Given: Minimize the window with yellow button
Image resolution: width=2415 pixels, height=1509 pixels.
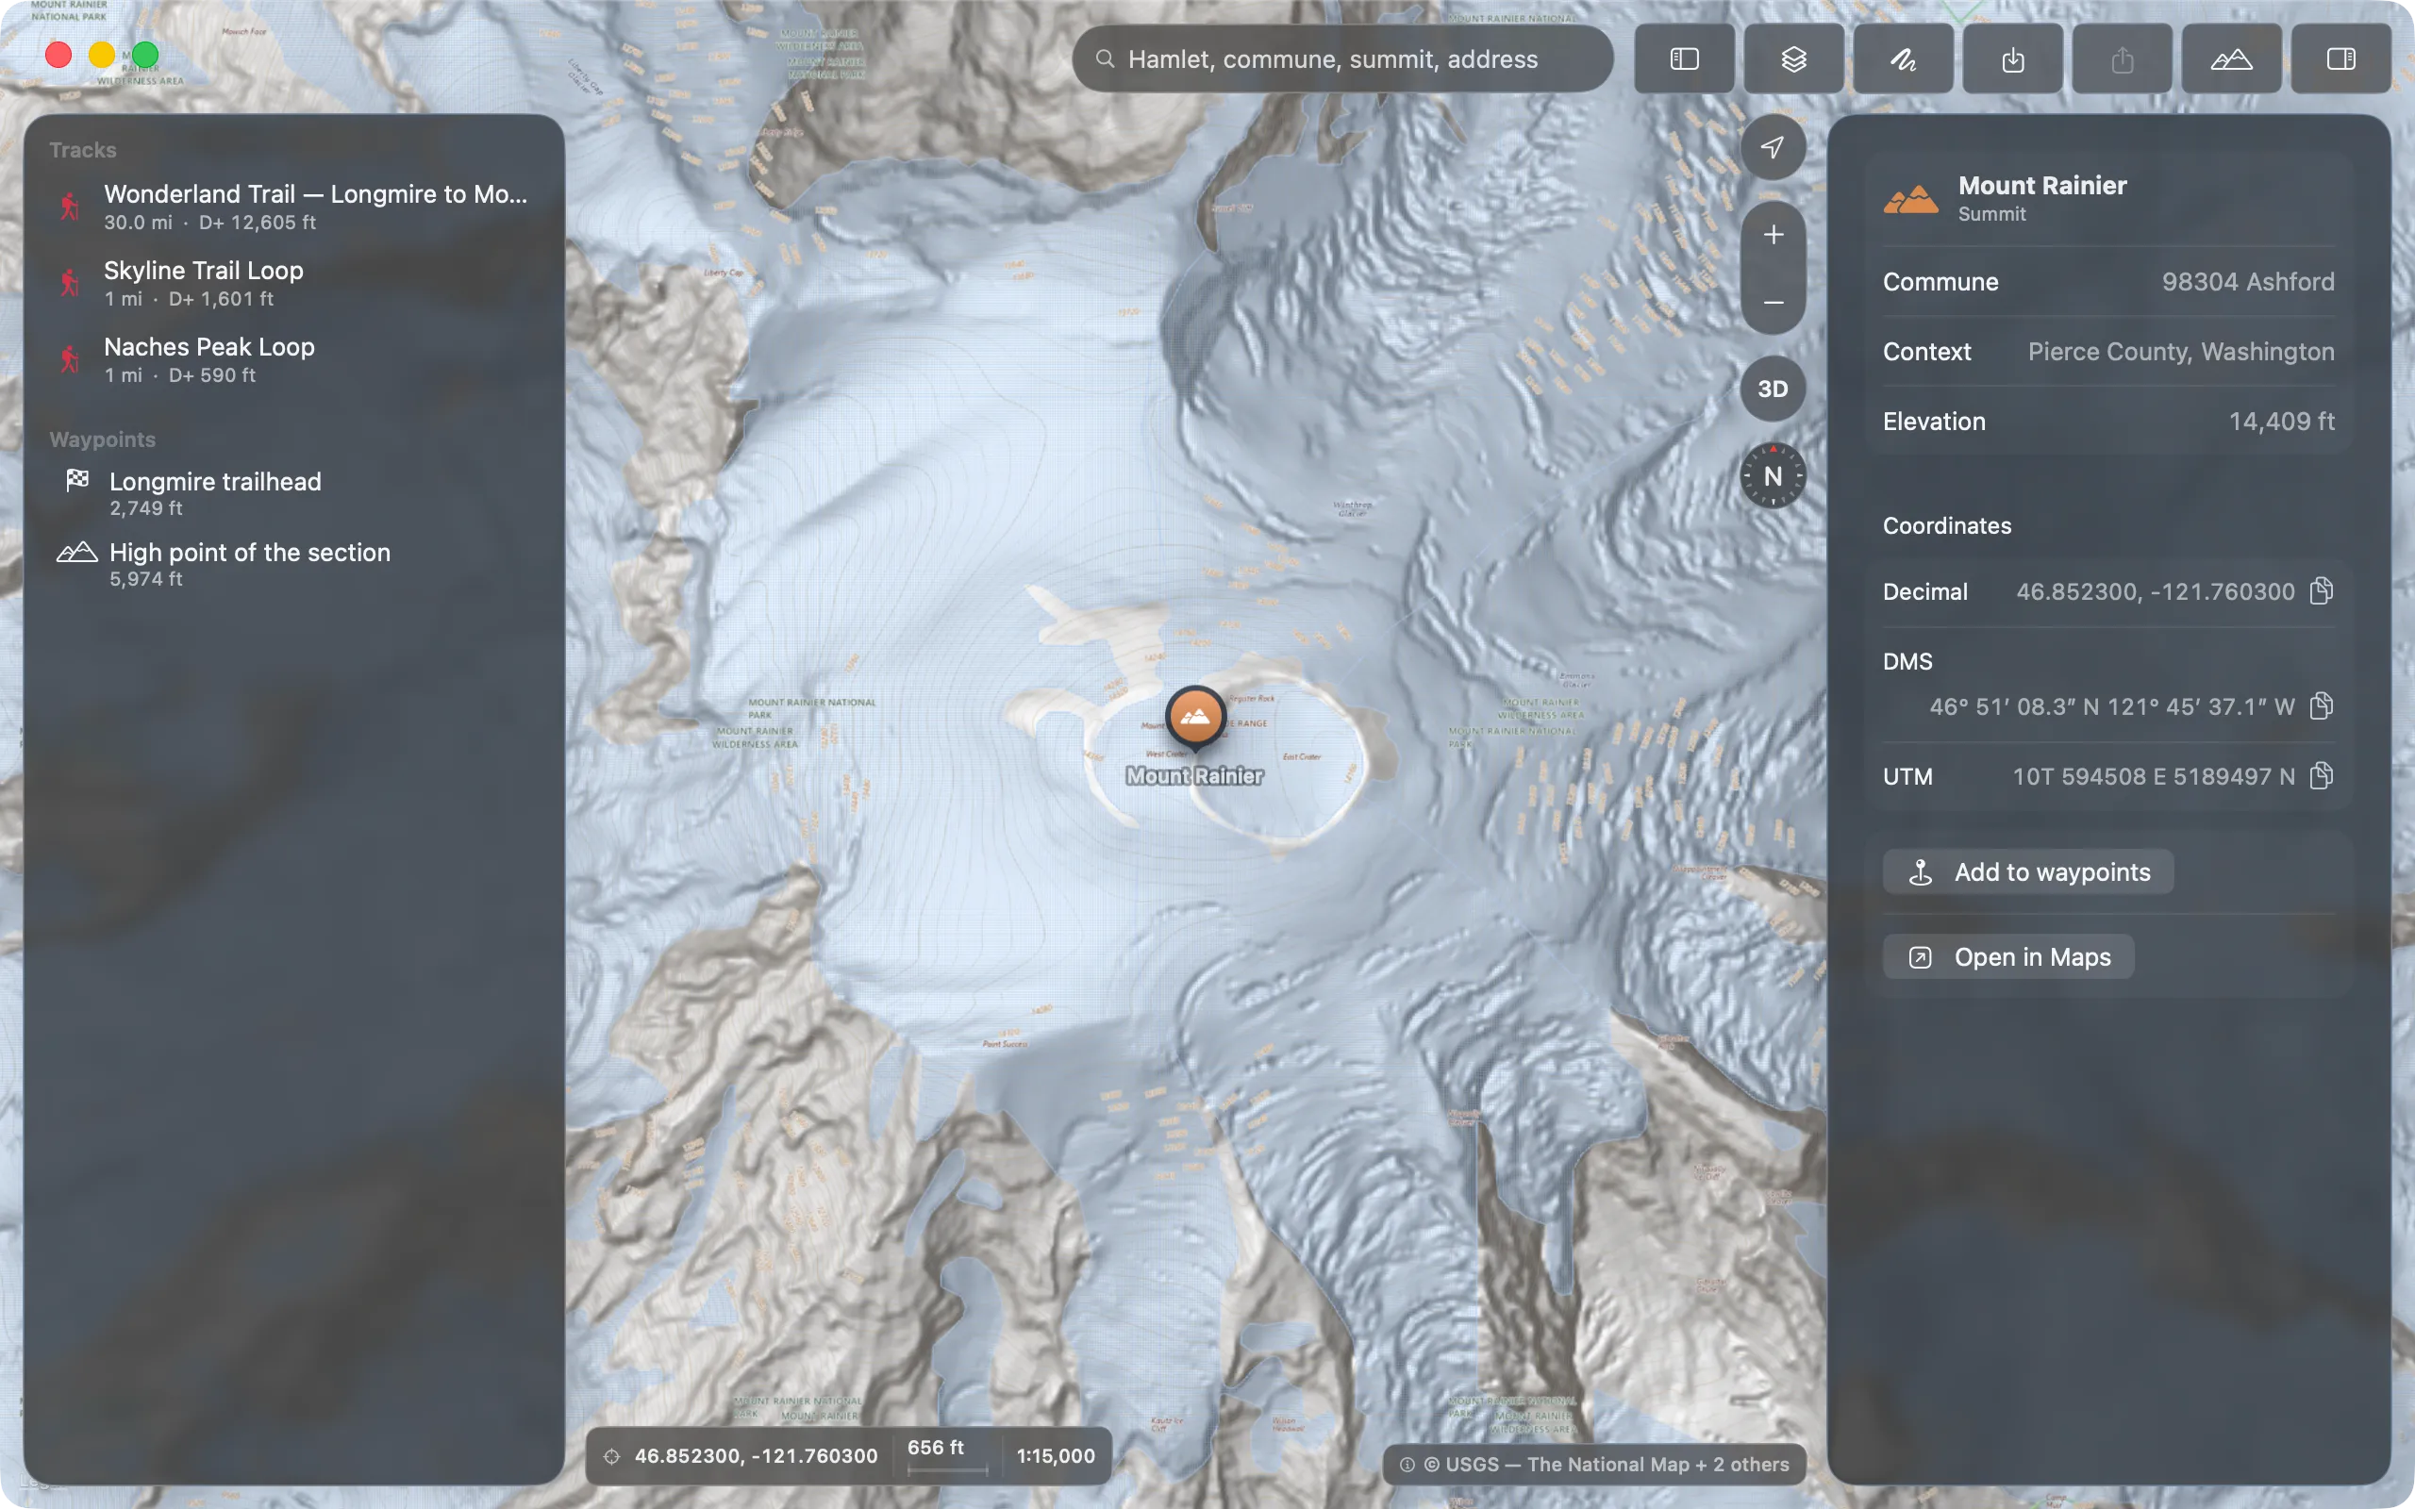Looking at the screenshot, I should 102,55.
